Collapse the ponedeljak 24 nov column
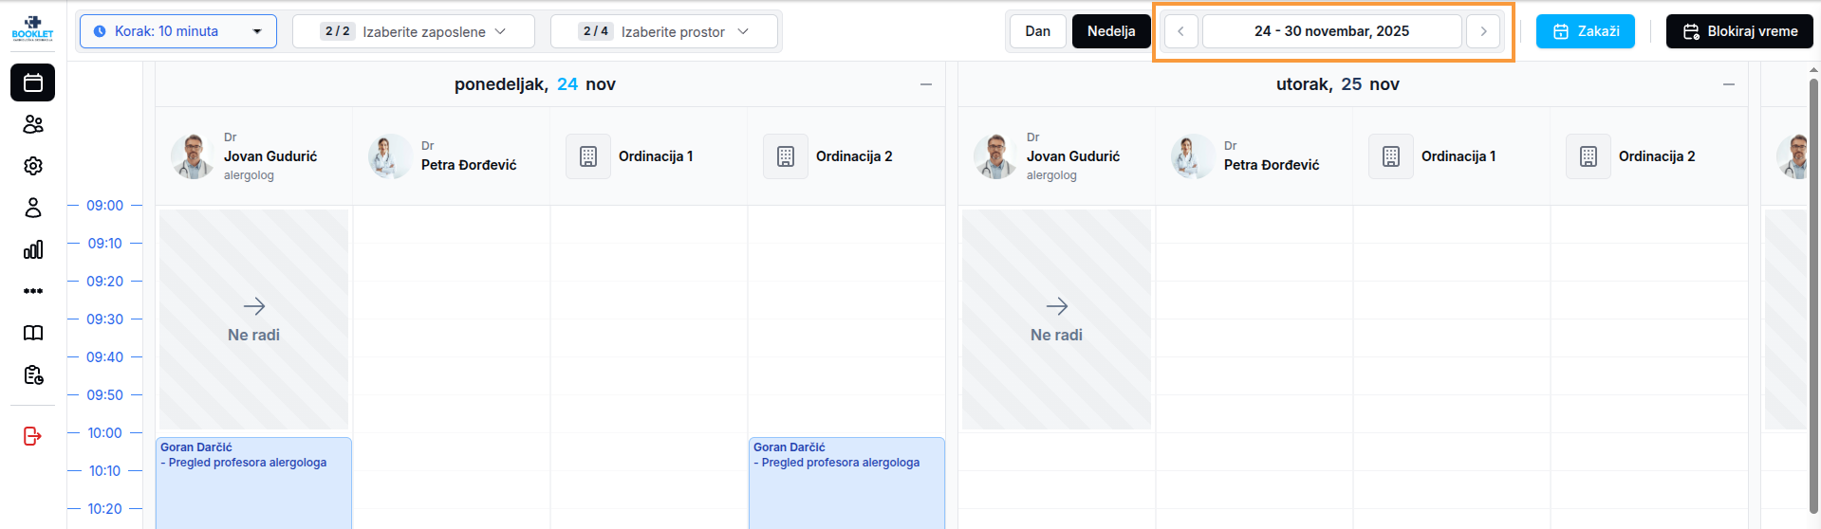Screen dimensions: 1821x529 tap(926, 84)
